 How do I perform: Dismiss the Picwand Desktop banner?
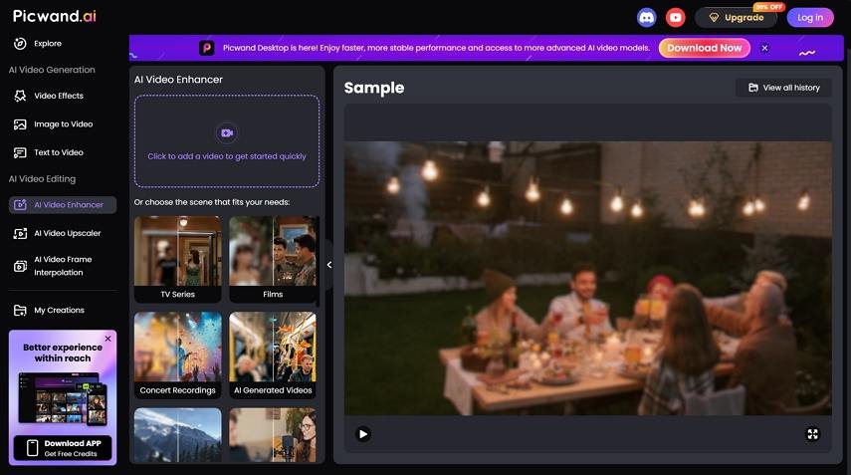[764, 48]
